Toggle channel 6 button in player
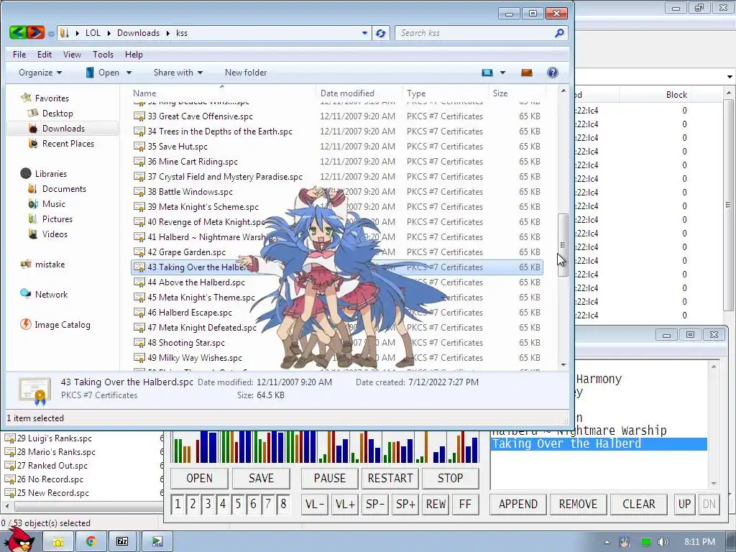 pos(253,504)
